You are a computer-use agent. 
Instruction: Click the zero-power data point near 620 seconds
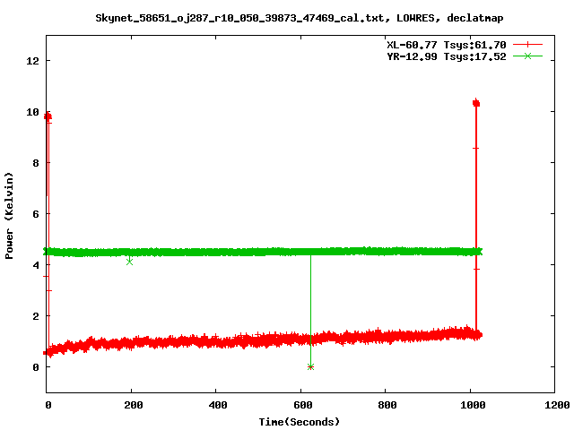[310, 366]
